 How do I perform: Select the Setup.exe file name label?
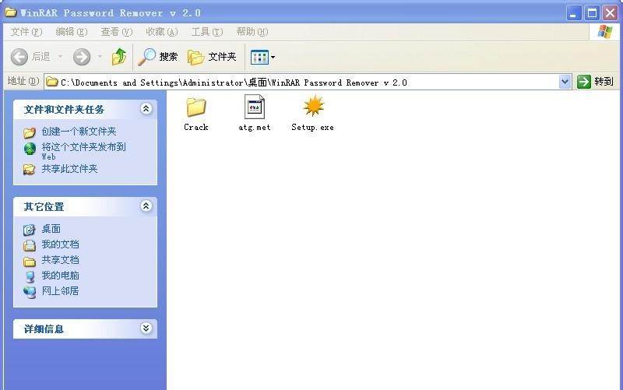coord(313,127)
